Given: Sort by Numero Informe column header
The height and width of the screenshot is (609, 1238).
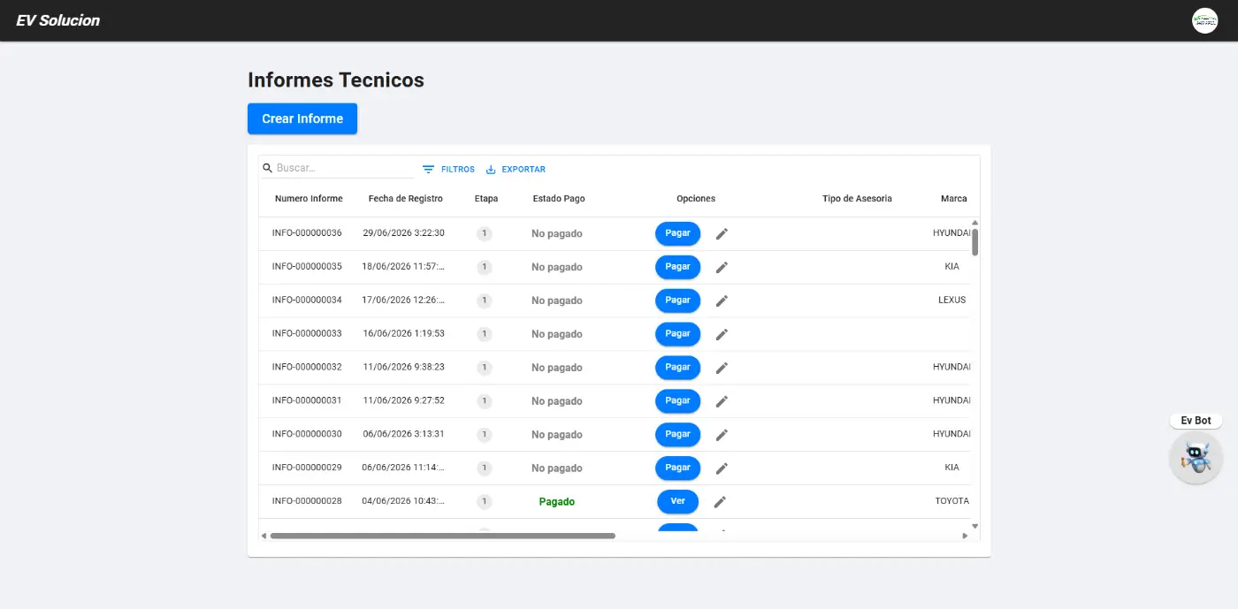Looking at the screenshot, I should click(x=309, y=199).
